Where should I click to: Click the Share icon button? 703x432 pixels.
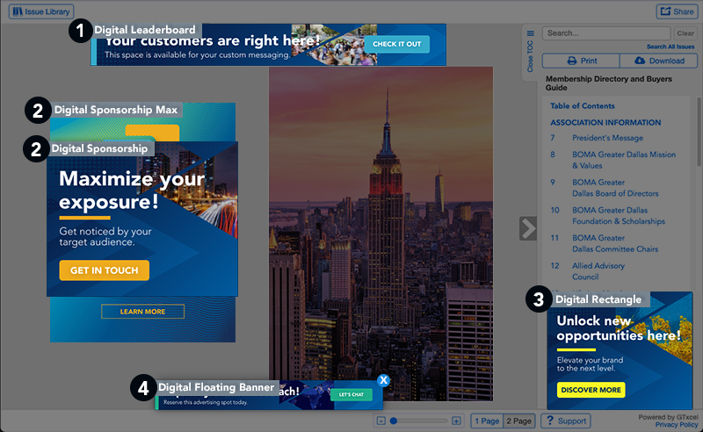click(x=675, y=11)
